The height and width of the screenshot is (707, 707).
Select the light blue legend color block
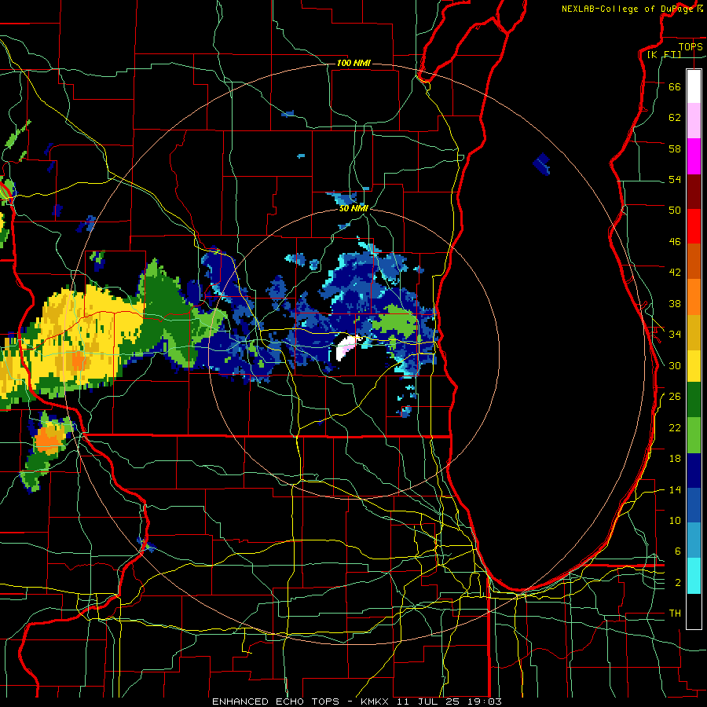pyautogui.click(x=694, y=540)
